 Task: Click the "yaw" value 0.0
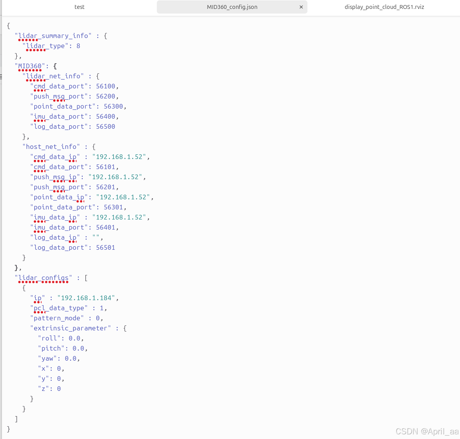70,359
